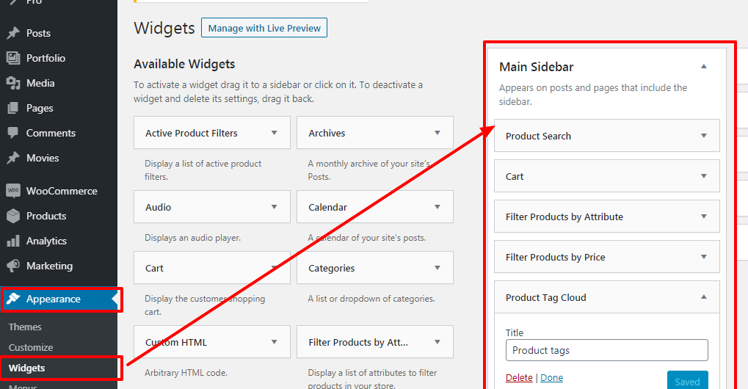Collapse the Product Tag Cloud widget
Image resolution: width=748 pixels, height=389 pixels.
(704, 297)
